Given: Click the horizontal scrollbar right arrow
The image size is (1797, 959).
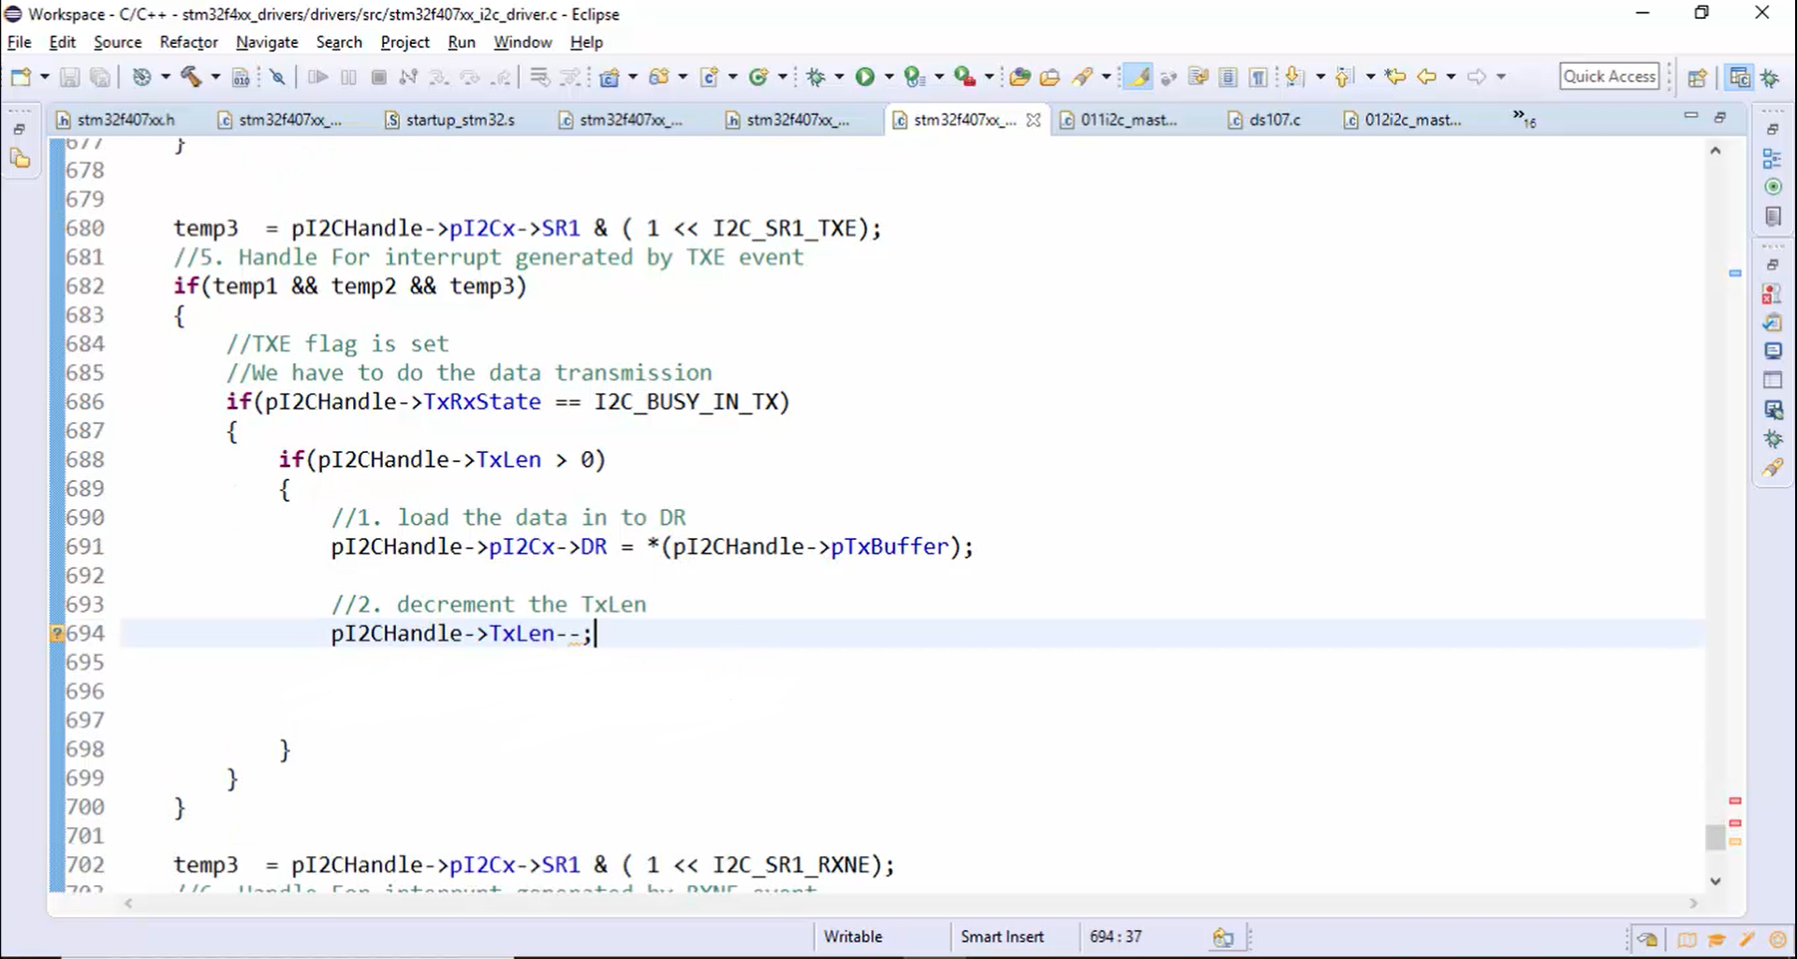Looking at the screenshot, I should [1693, 903].
